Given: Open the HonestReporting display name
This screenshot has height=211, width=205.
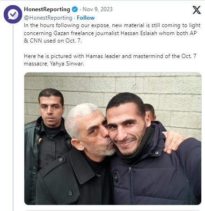Looking at the screenshot, I should point(47,9).
